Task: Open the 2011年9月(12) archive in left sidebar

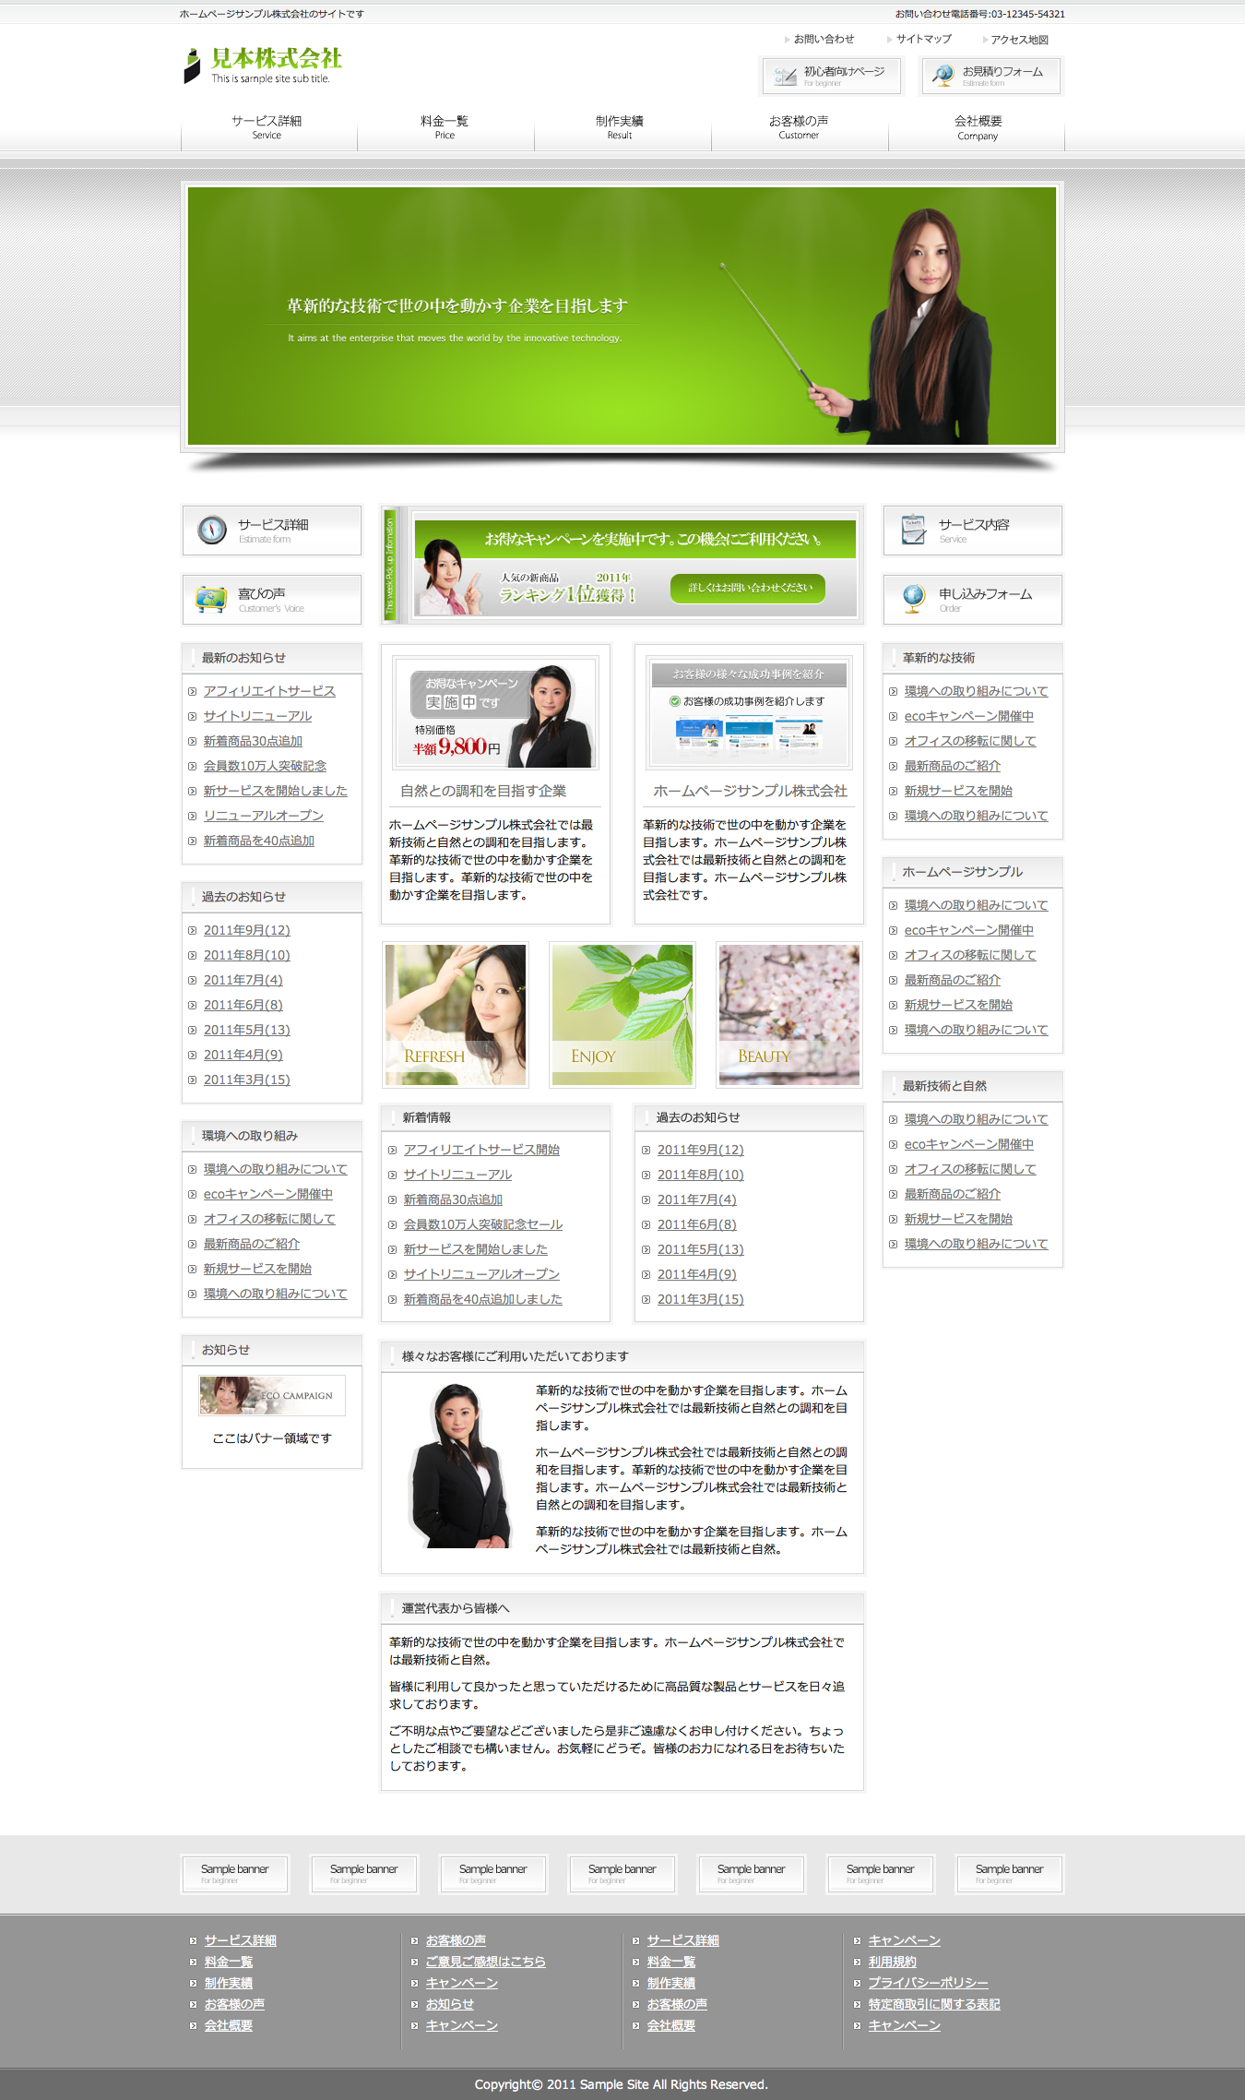Action: [246, 930]
